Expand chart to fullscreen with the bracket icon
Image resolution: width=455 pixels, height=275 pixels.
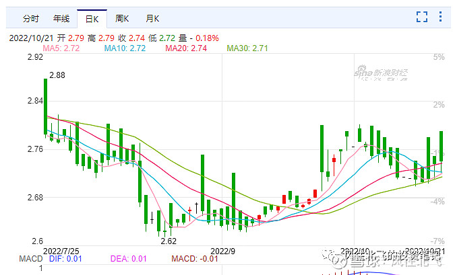pos(422,17)
